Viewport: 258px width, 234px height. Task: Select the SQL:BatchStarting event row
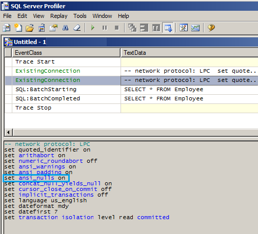(131, 90)
